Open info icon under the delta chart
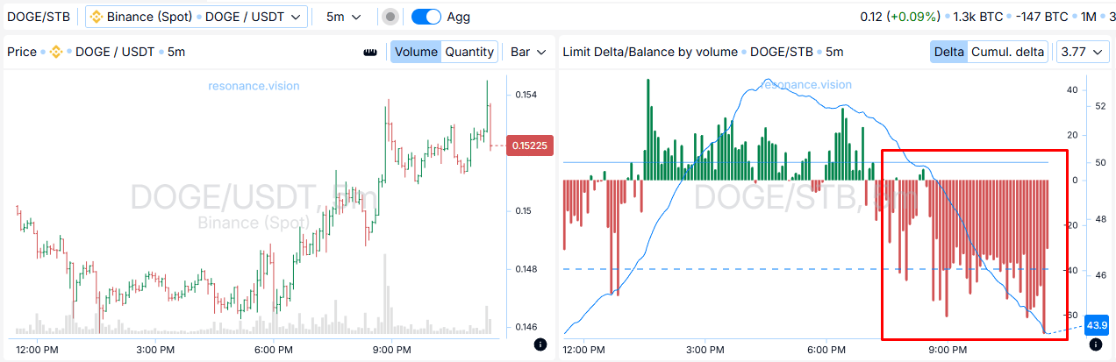Viewport: 1116px width, 362px height. (1094, 345)
